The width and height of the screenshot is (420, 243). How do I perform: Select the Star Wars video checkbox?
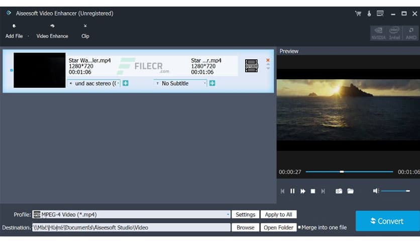pos(11,70)
